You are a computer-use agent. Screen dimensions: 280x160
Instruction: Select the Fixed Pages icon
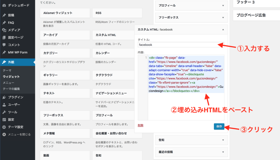(x=4, y=37)
